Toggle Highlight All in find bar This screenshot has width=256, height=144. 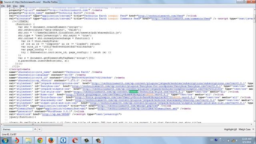coord(230,129)
